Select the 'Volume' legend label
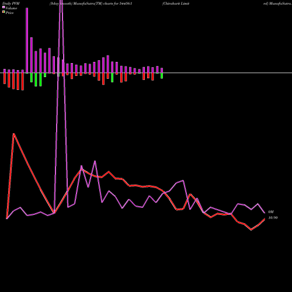The image size is (292, 292). (11, 8)
